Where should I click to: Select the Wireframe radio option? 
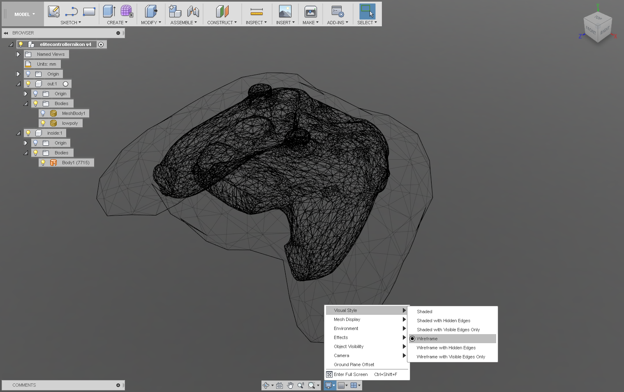coord(412,339)
